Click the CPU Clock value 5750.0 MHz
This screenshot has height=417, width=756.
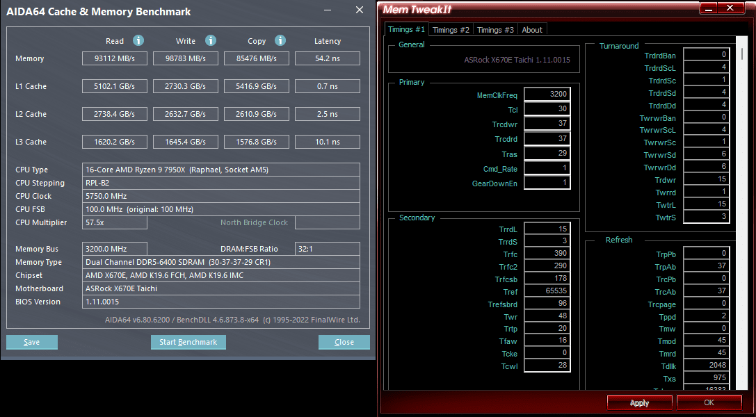pyautogui.click(x=106, y=196)
